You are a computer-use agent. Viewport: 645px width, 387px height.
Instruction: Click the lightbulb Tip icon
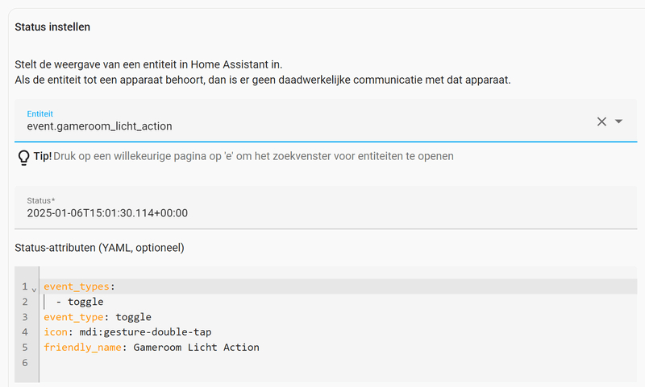click(23, 156)
